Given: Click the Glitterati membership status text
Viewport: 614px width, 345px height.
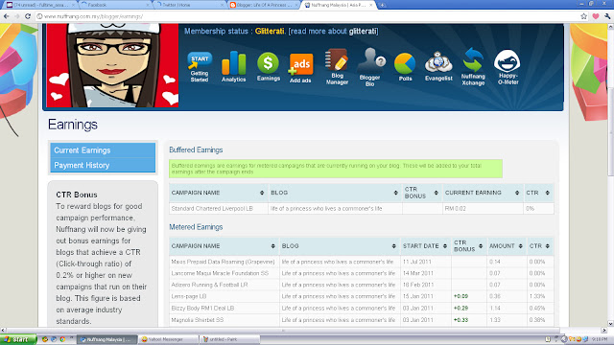Looking at the screenshot, I should [270, 32].
